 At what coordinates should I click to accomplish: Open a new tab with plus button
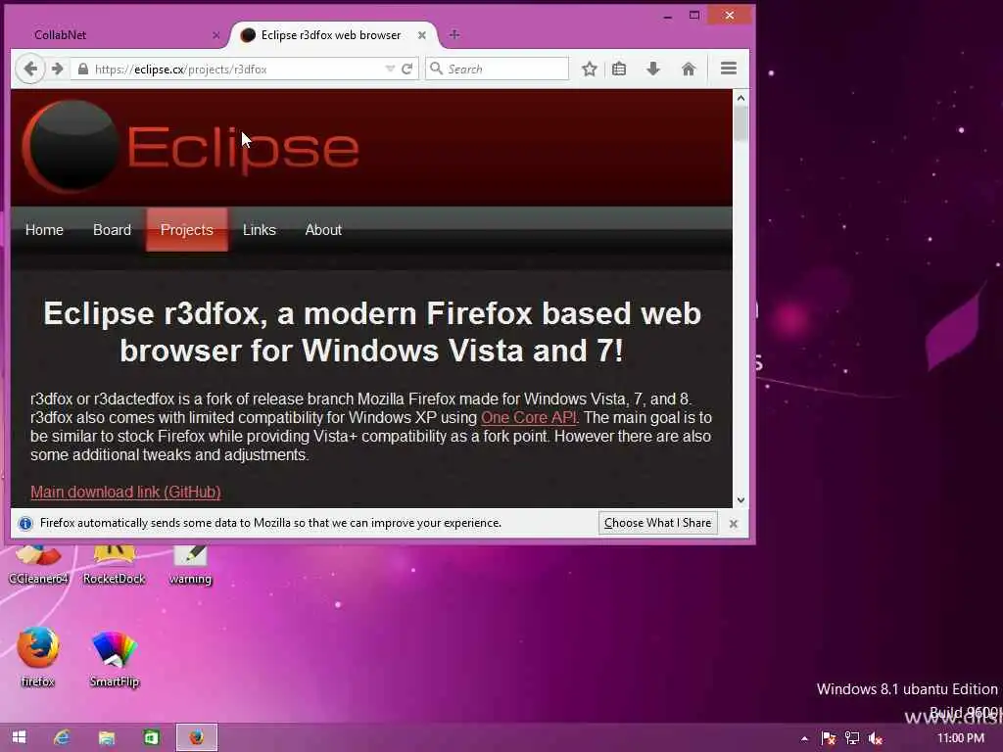tap(454, 35)
